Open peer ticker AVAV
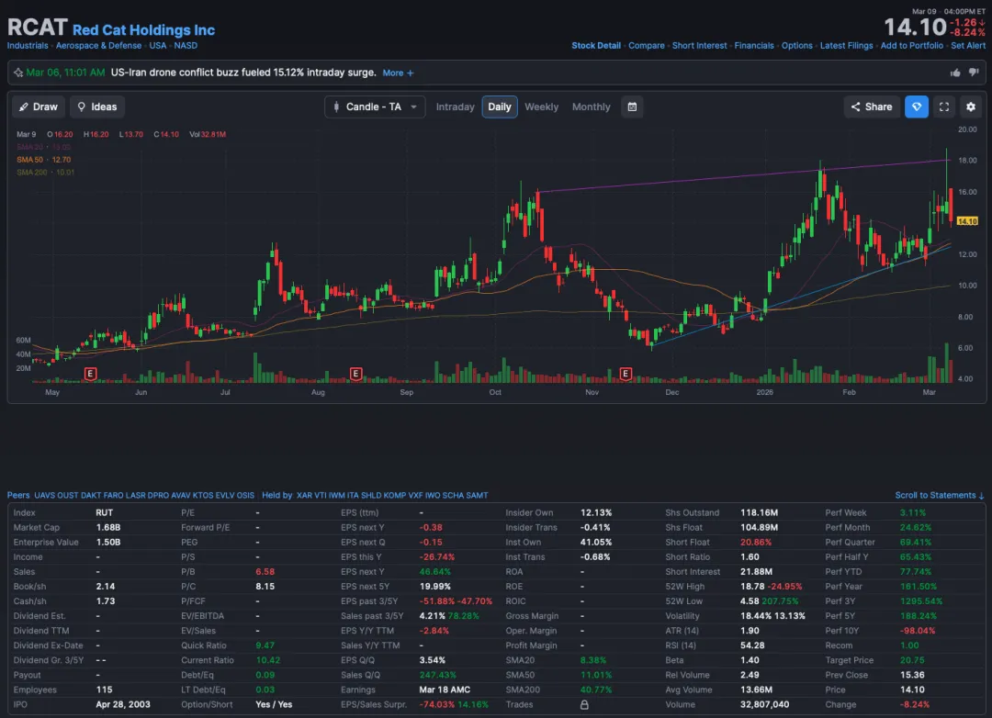992x718 pixels. click(x=181, y=495)
